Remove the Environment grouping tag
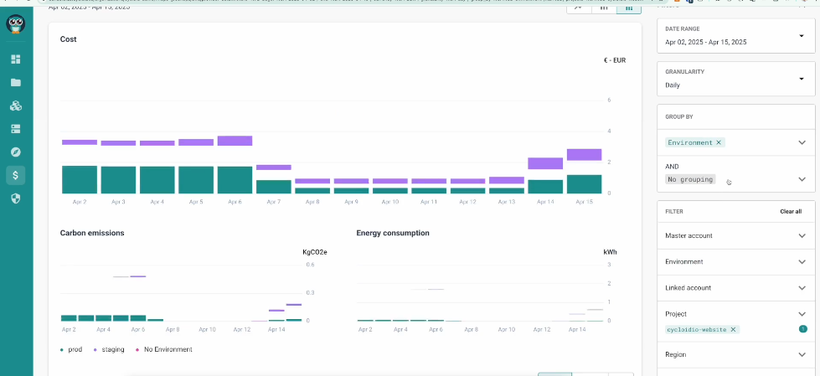The image size is (820, 376). pos(719,143)
